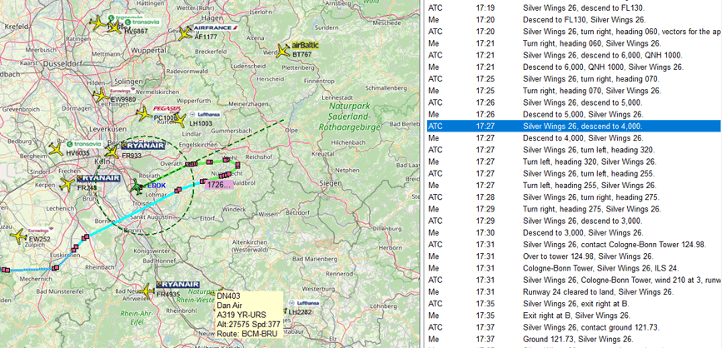
Task: Click the Ryanair FR4935 aircraft icon
Action: pos(146,290)
